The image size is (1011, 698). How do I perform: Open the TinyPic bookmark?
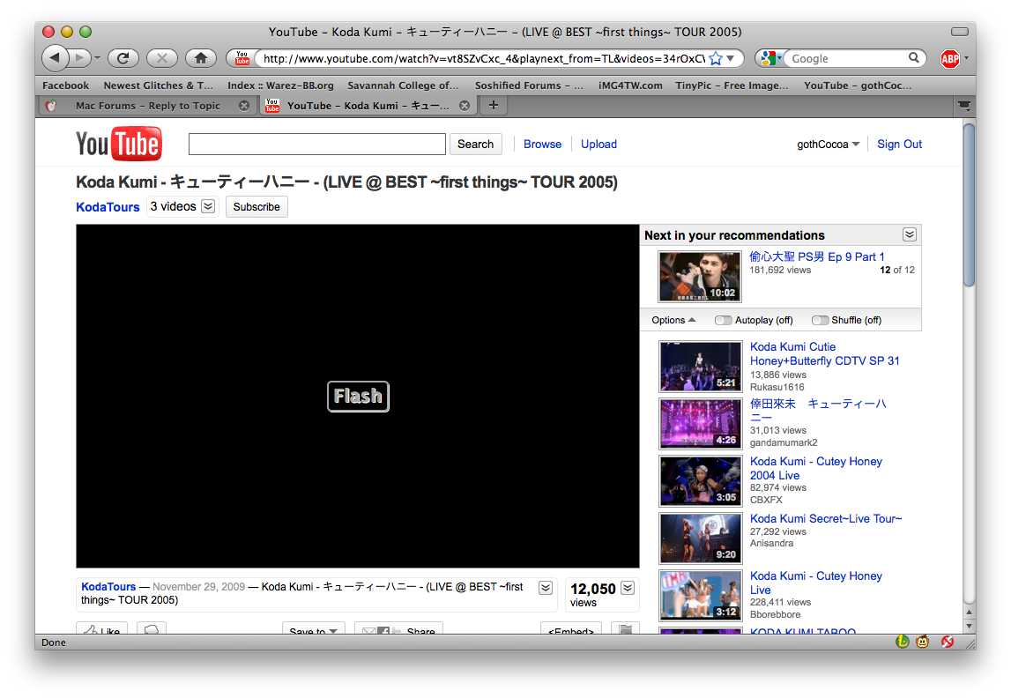[x=732, y=85]
